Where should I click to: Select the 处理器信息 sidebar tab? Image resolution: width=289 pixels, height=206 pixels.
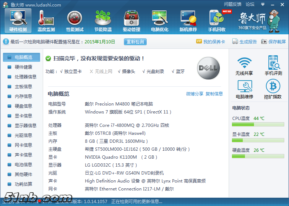tap(22, 77)
